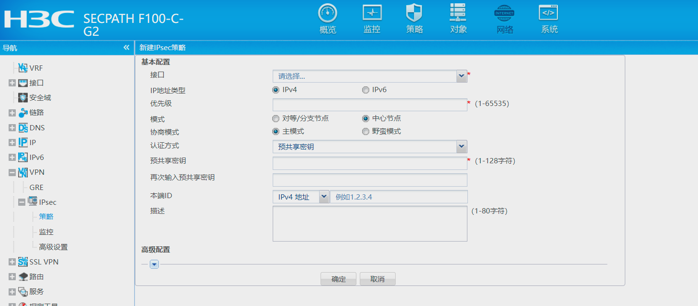Image resolution: width=698 pixels, height=306 pixels.
Task: Expand the 接口 tree node
Action: pos(12,83)
